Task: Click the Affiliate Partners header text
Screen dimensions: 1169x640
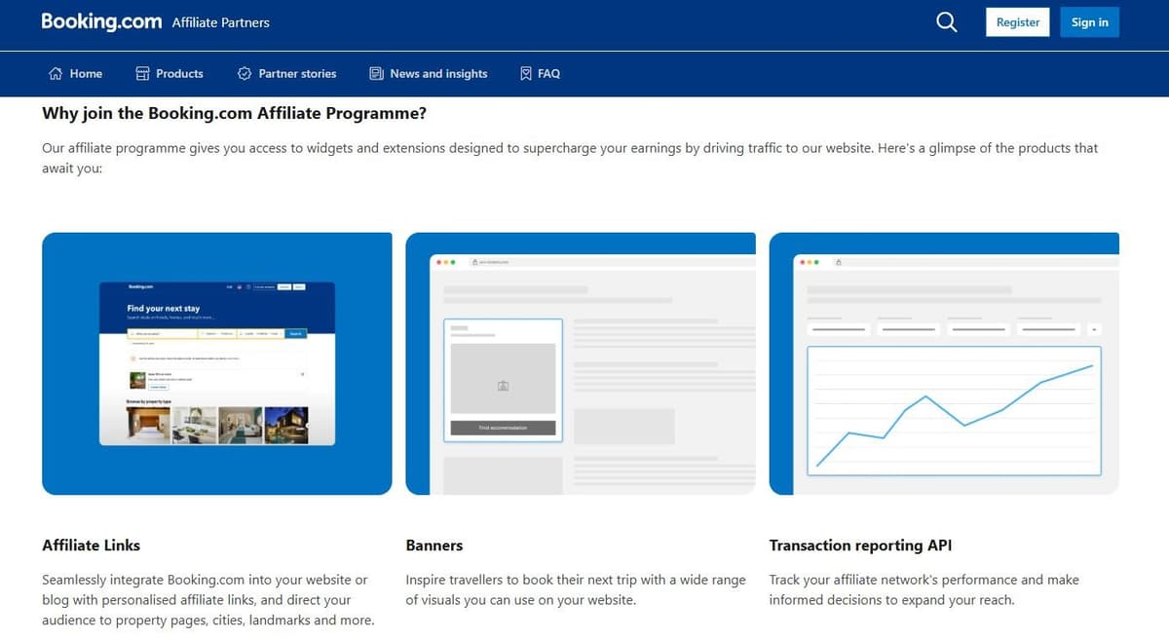Action: tap(221, 22)
